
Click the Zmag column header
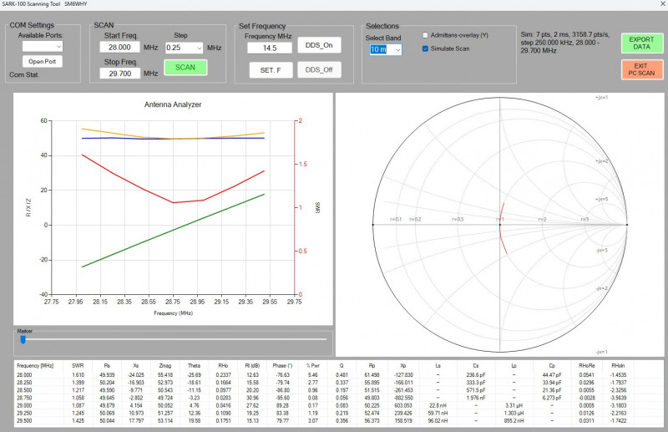(165, 365)
